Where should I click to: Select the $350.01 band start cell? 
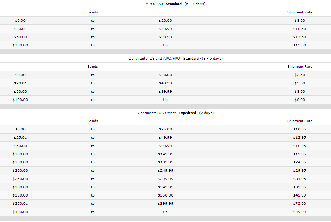(20, 204)
